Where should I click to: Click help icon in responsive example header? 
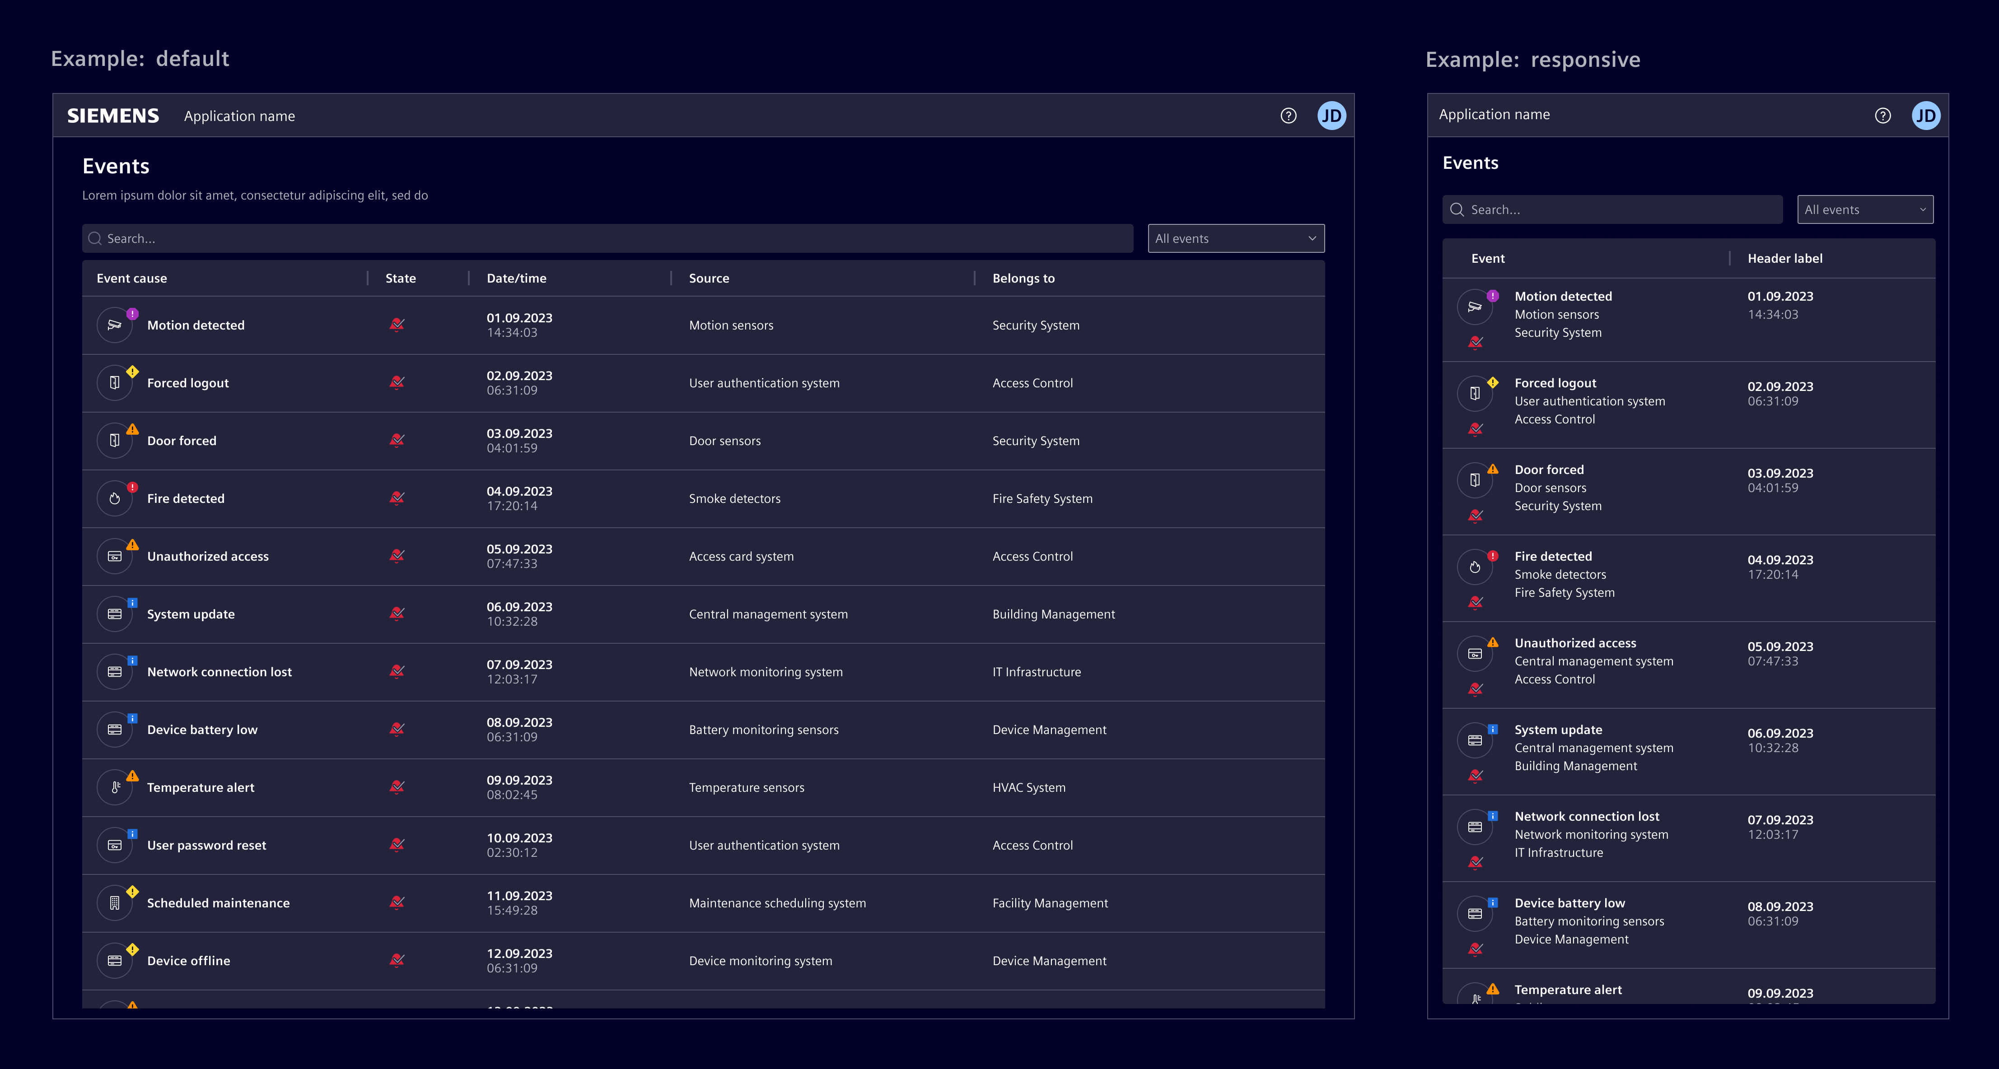pyautogui.click(x=1882, y=116)
